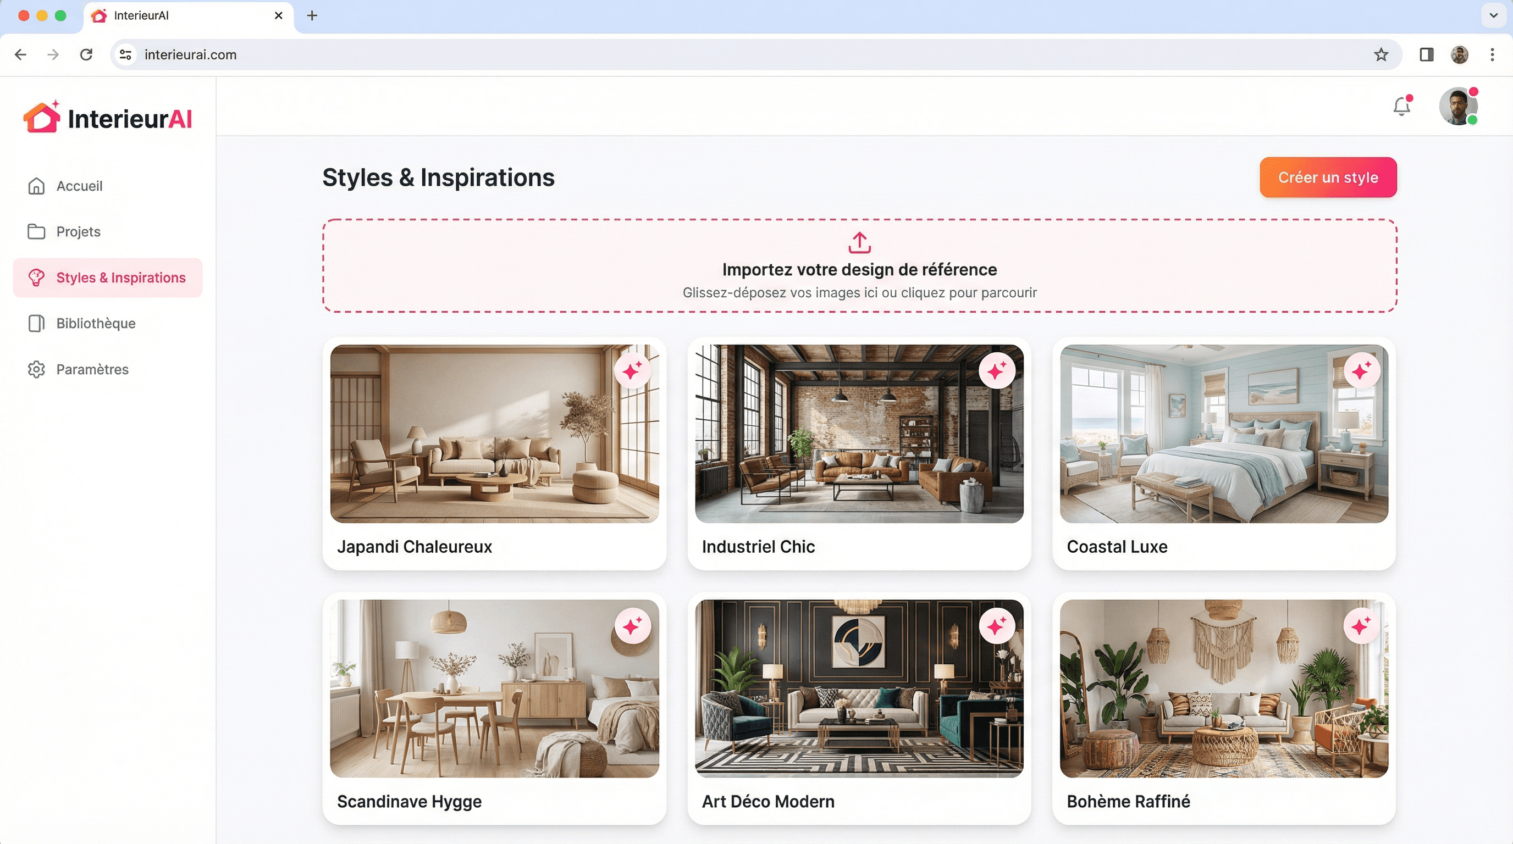Screen dimensions: 1513x844
Task: Click the sparkle icon on Japandi Chaleureux card
Action: 632,371
